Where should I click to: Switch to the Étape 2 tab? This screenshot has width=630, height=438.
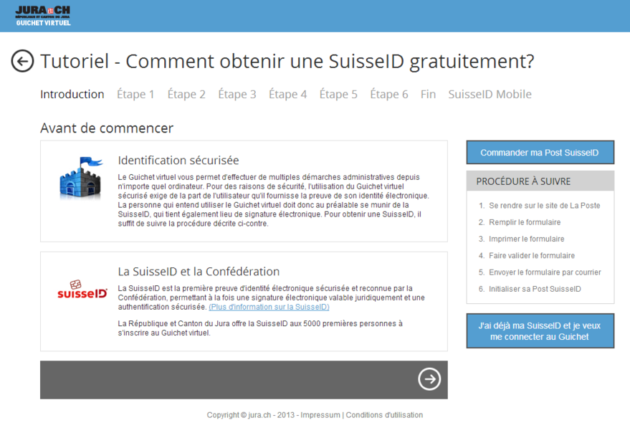(x=186, y=94)
